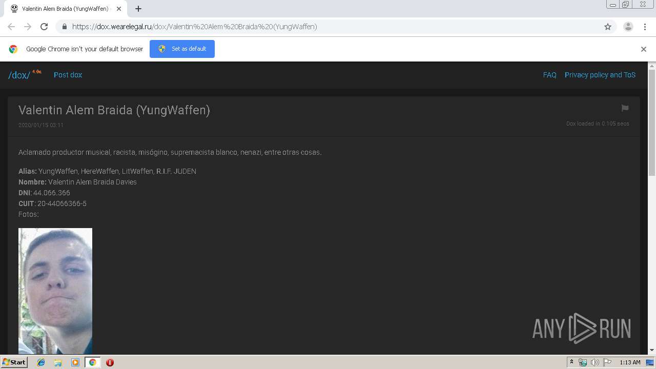
Task: Close the active browser tab
Action: coord(119,9)
